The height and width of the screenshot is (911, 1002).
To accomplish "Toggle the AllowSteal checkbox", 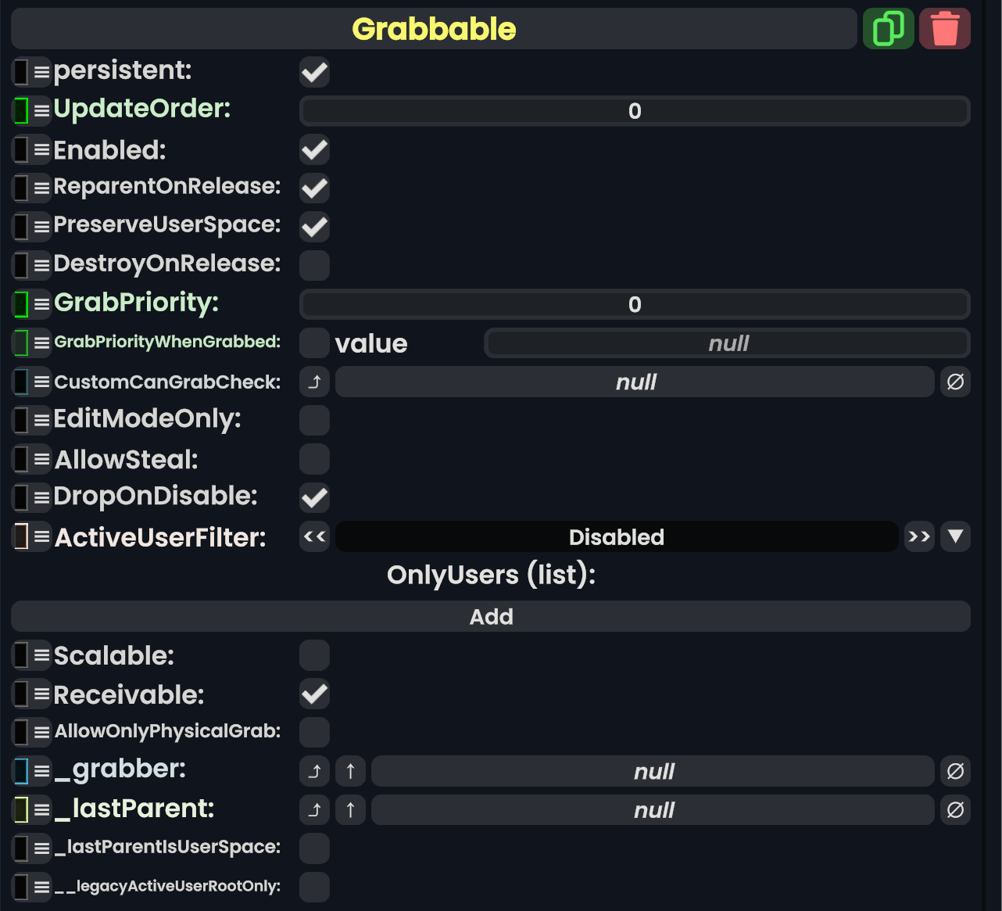I will (314, 459).
